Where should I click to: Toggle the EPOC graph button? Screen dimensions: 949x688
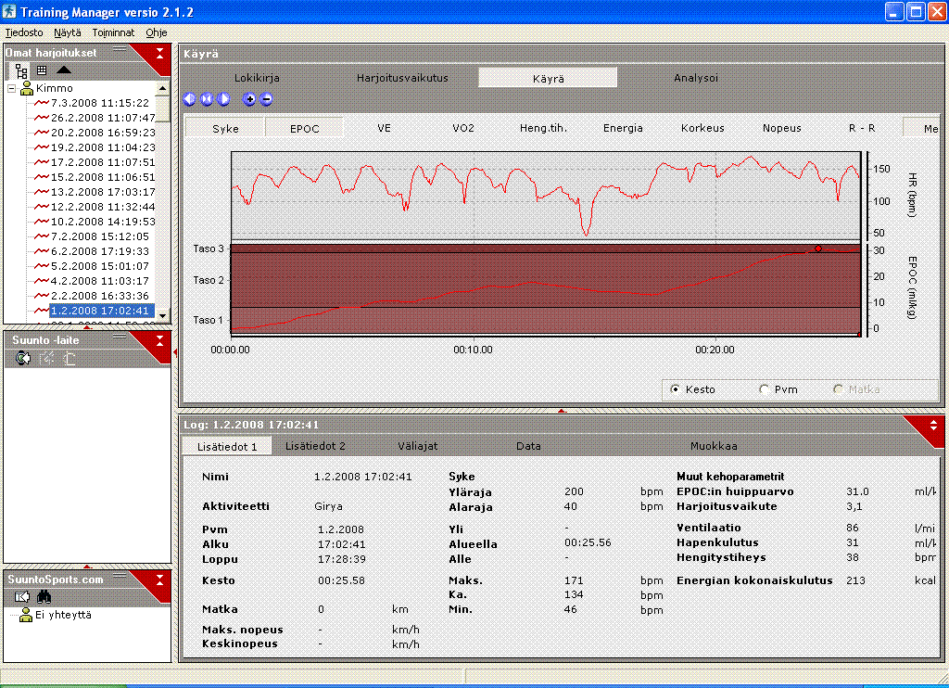(305, 128)
